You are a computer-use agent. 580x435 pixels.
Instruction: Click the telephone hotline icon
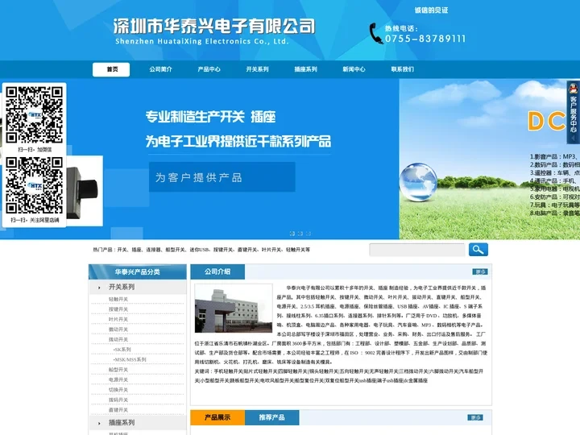point(376,34)
